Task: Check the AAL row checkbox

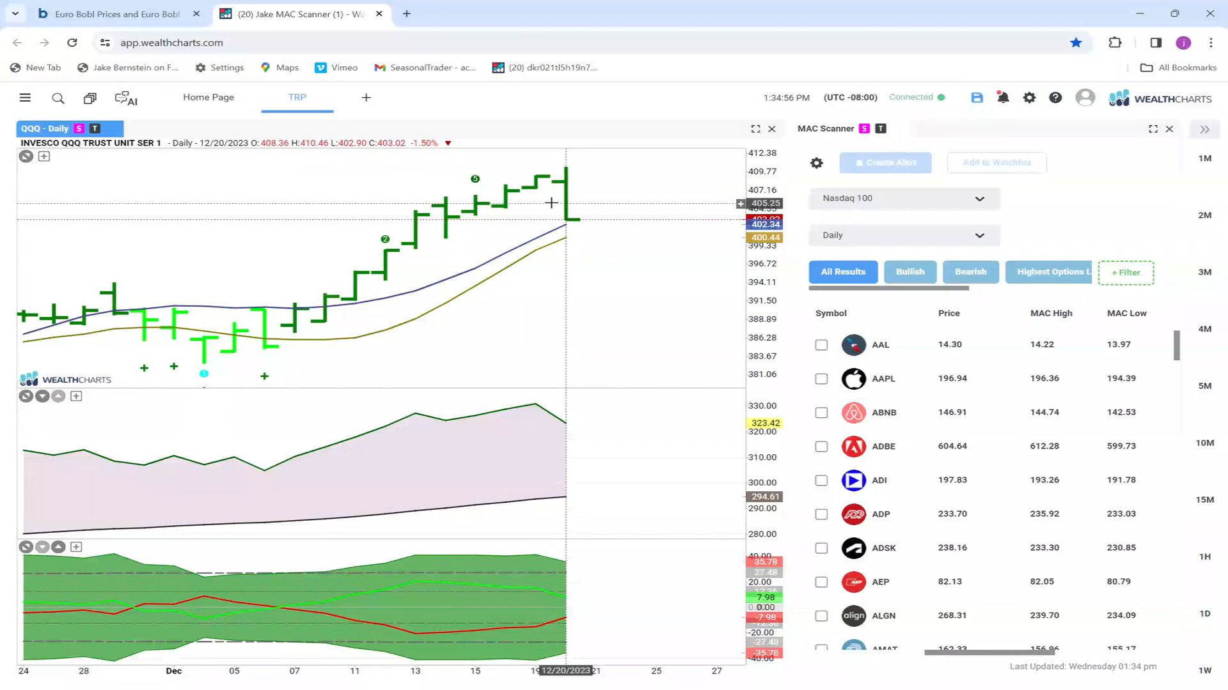Action: [x=822, y=345]
